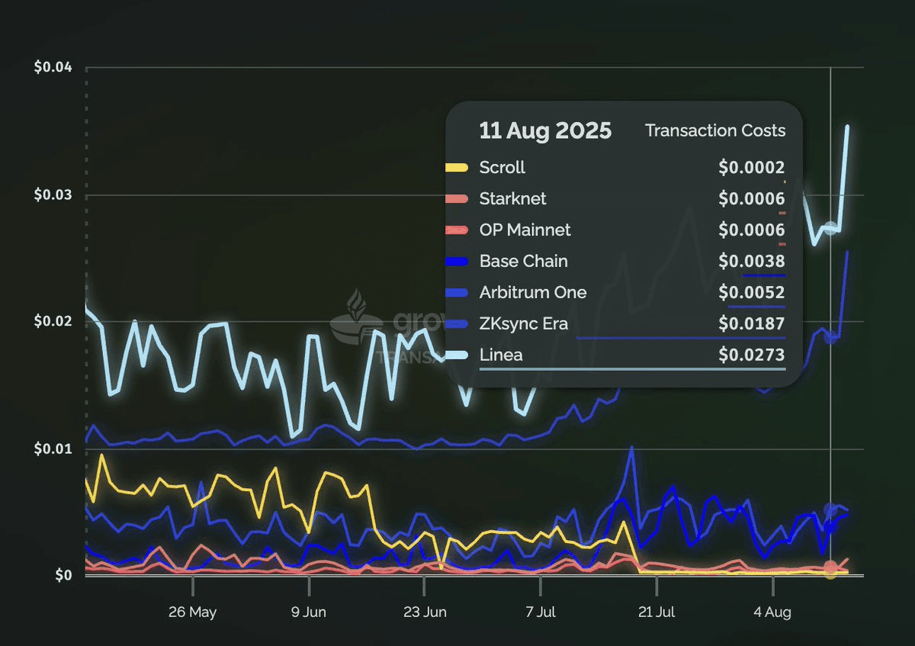Click the $0.04 y-axis label
Viewport: 915px width, 646px height.
[53, 67]
